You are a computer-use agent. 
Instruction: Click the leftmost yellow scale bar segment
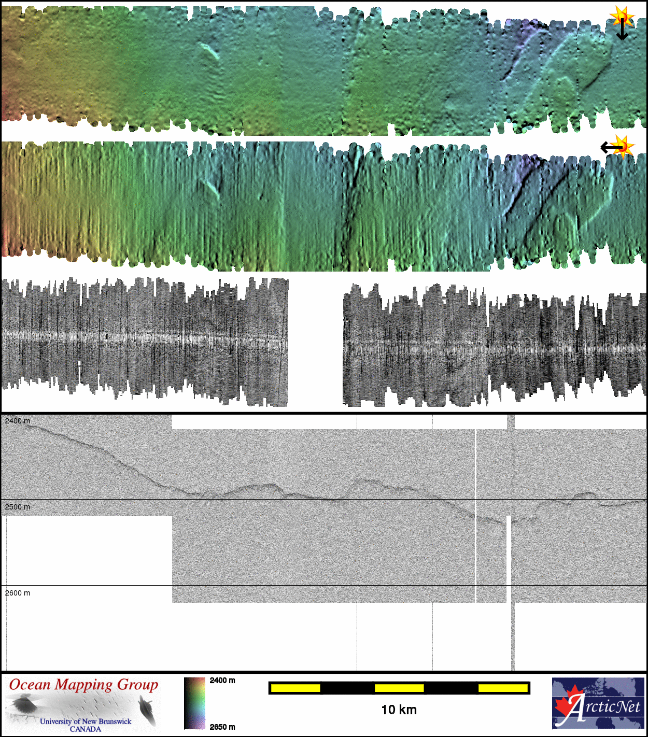point(295,688)
